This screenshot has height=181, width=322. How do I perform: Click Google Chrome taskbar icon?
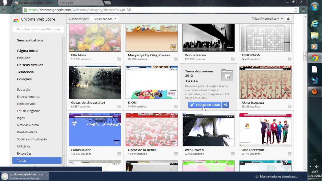point(315,58)
